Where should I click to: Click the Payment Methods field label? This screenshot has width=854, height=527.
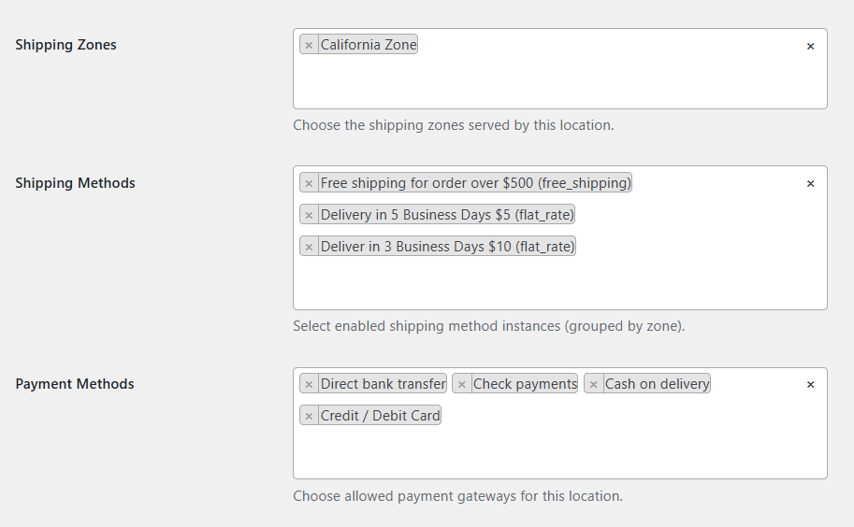pos(75,384)
